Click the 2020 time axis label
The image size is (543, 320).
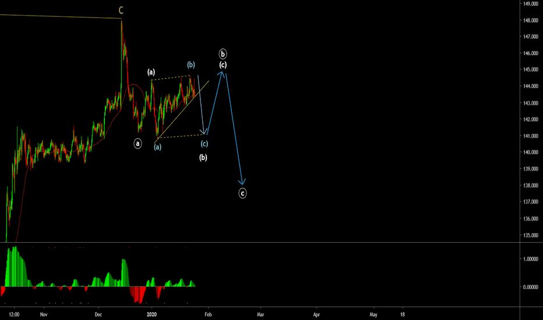coord(151,314)
